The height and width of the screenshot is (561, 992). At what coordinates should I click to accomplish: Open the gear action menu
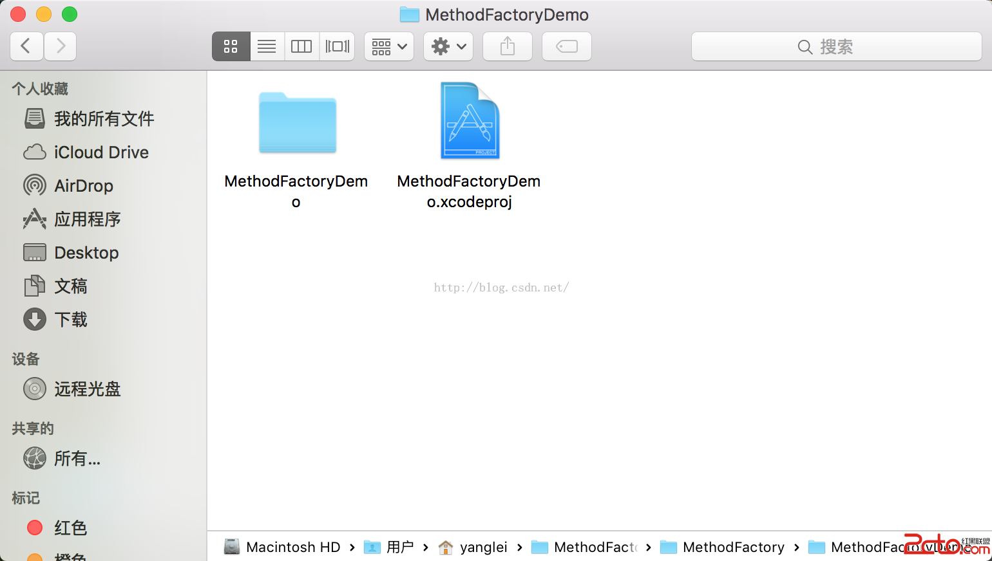(x=448, y=46)
